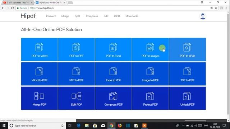The width and height of the screenshot is (230, 129).
Task: Go back to previous page
Action: (x=3, y=8)
